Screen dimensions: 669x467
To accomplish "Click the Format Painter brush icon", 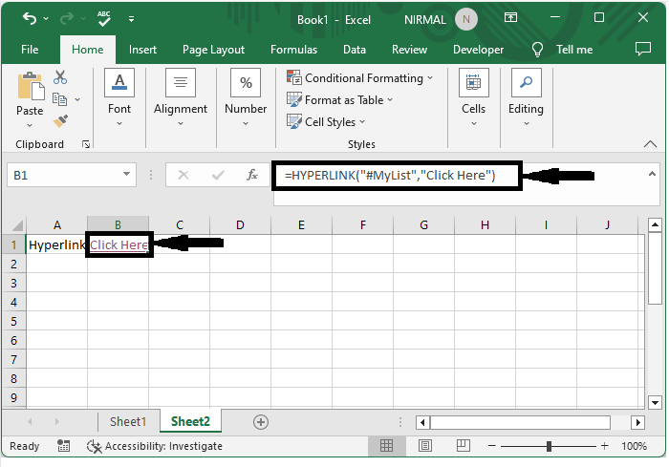I will tap(60, 120).
